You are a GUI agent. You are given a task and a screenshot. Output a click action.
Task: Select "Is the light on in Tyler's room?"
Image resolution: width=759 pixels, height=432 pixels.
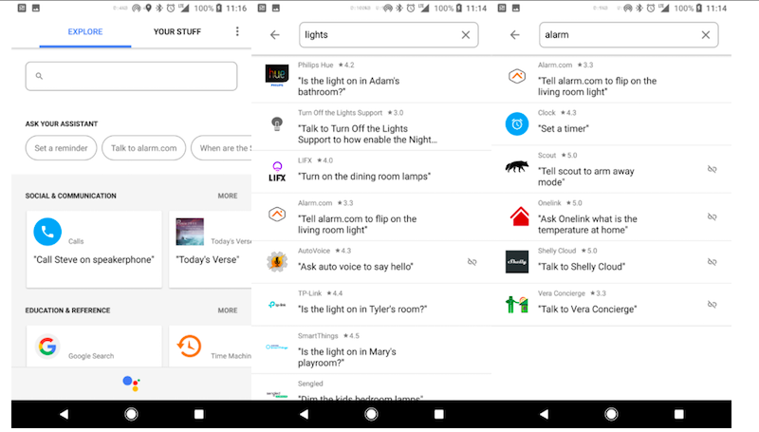coord(362,310)
